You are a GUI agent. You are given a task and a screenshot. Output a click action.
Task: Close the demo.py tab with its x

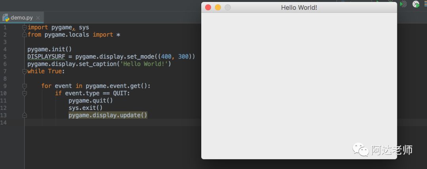click(x=38, y=18)
